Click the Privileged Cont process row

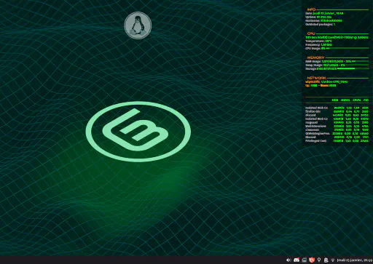pyautogui.click(x=337, y=140)
